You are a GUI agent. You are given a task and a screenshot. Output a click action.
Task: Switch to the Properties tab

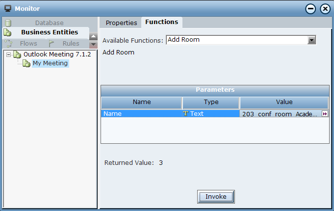[121, 23]
